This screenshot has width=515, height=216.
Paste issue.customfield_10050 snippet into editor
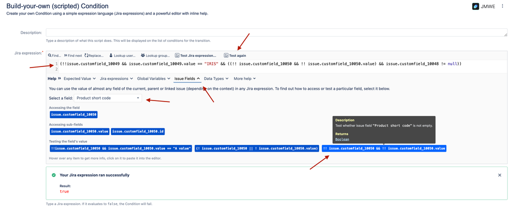[74, 114]
